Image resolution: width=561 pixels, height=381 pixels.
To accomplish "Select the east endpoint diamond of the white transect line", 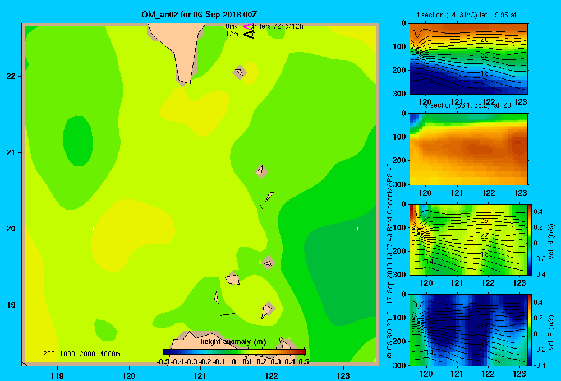I will [x=358, y=229].
